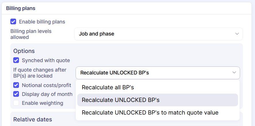The image size is (255, 126).
Task: Pick 'Recalculate UNLOCKED BP's to match quote value'
Action: (150, 113)
